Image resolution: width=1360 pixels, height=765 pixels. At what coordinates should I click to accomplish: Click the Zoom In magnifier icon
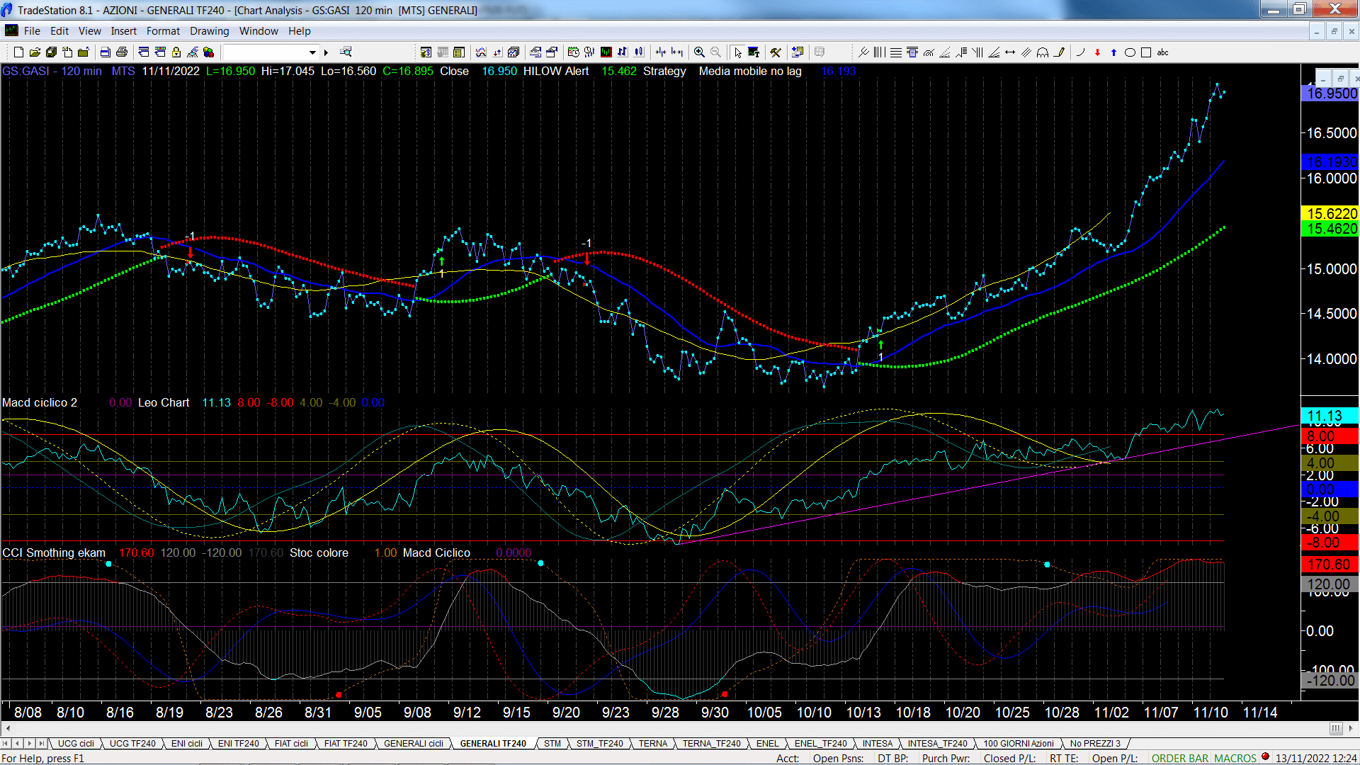coord(699,52)
